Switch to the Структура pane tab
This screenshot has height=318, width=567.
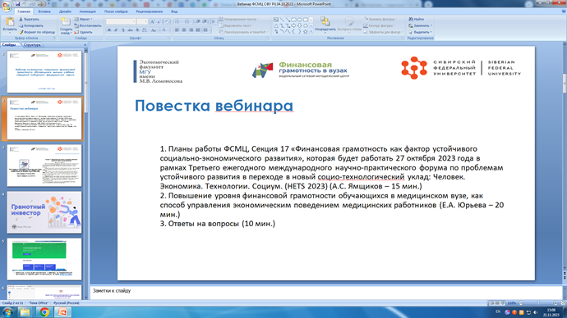[x=32, y=45]
